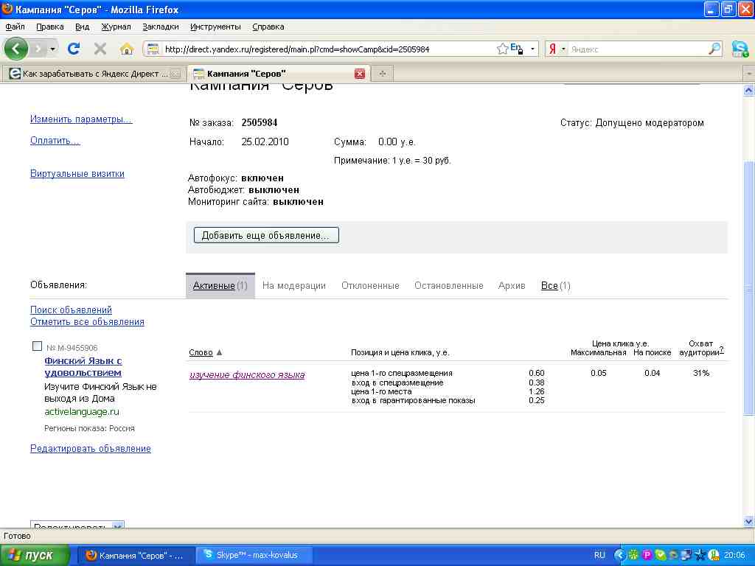Tick the checkbox for ad № M-9455906
The image size is (755, 566).
37,346
